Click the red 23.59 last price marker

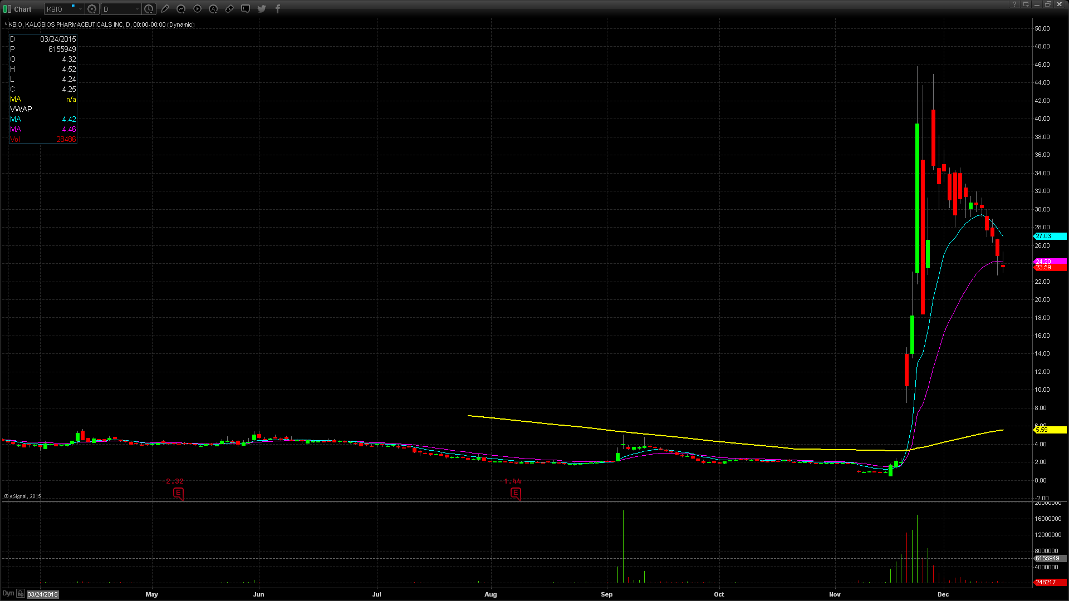(1050, 268)
